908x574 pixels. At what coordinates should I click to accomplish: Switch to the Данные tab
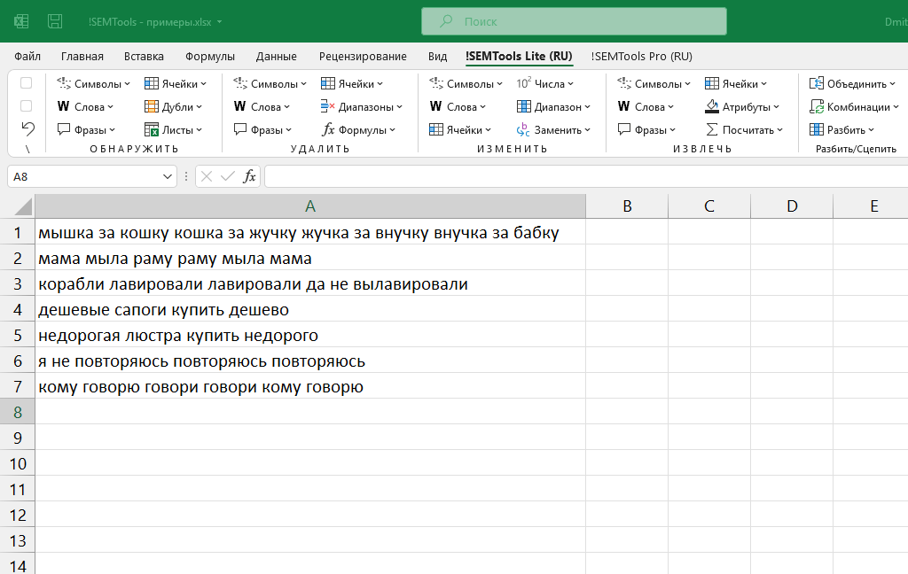277,56
